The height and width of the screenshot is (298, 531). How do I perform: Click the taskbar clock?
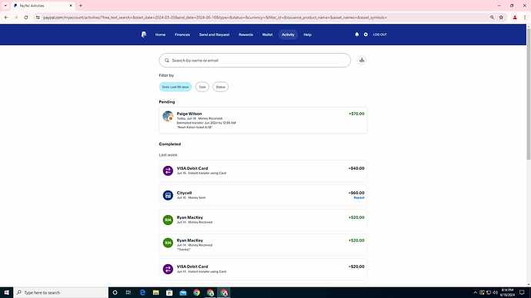(507, 293)
